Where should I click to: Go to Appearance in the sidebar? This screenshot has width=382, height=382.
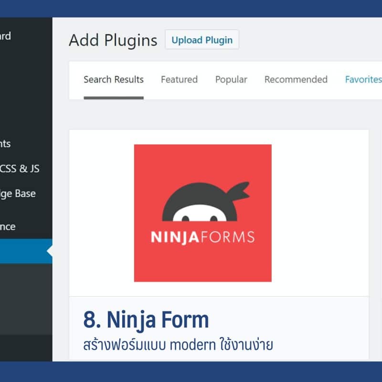tap(8, 227)
